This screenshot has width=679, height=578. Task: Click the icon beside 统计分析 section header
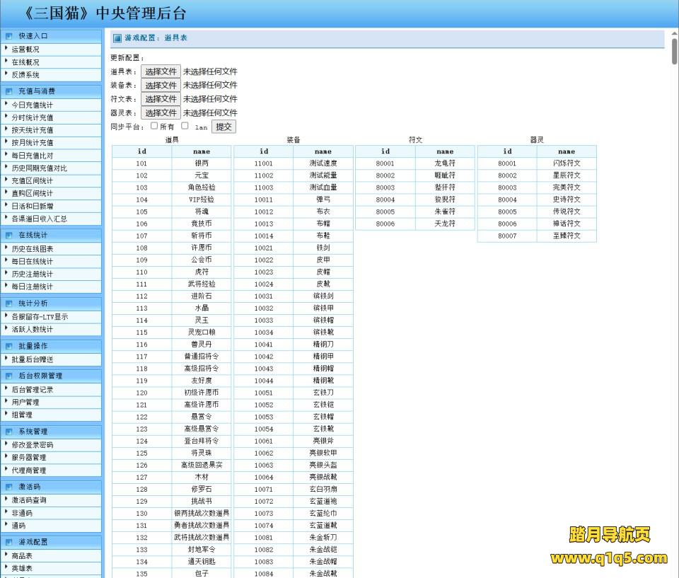9,303
